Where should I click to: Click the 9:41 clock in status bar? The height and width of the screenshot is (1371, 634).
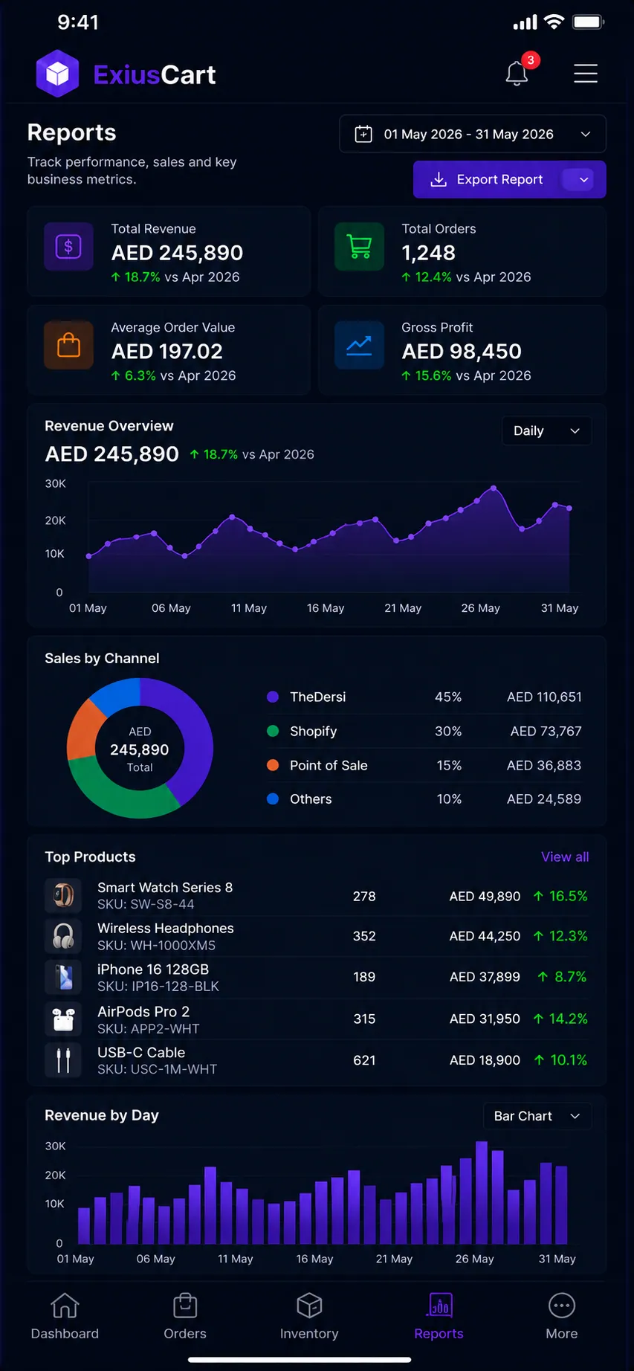click(78, 22)
